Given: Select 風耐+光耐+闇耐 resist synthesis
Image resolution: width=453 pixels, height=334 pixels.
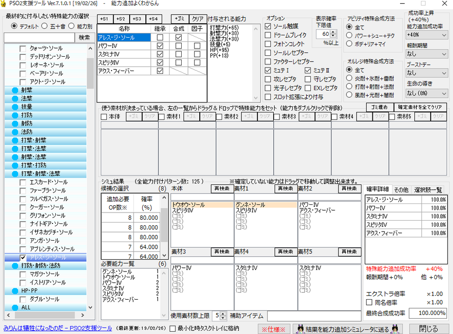Looking at the screenshot, I should click(349, 95).
